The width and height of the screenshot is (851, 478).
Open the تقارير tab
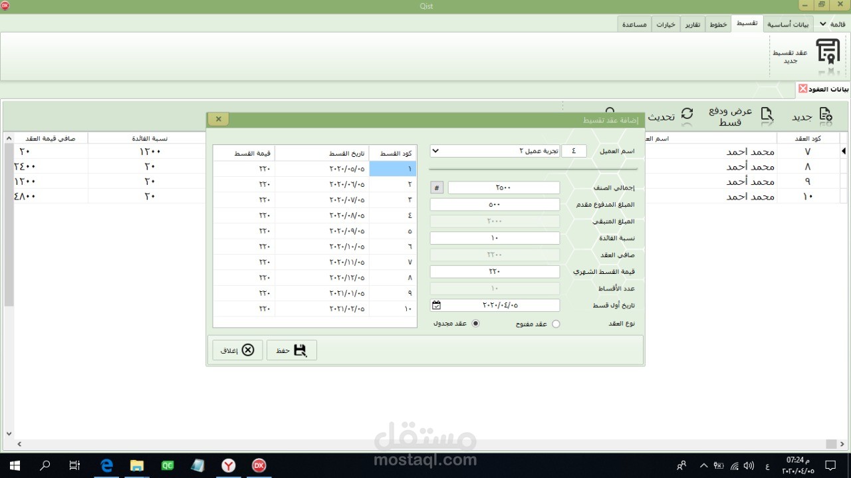[x=693, y=24]
